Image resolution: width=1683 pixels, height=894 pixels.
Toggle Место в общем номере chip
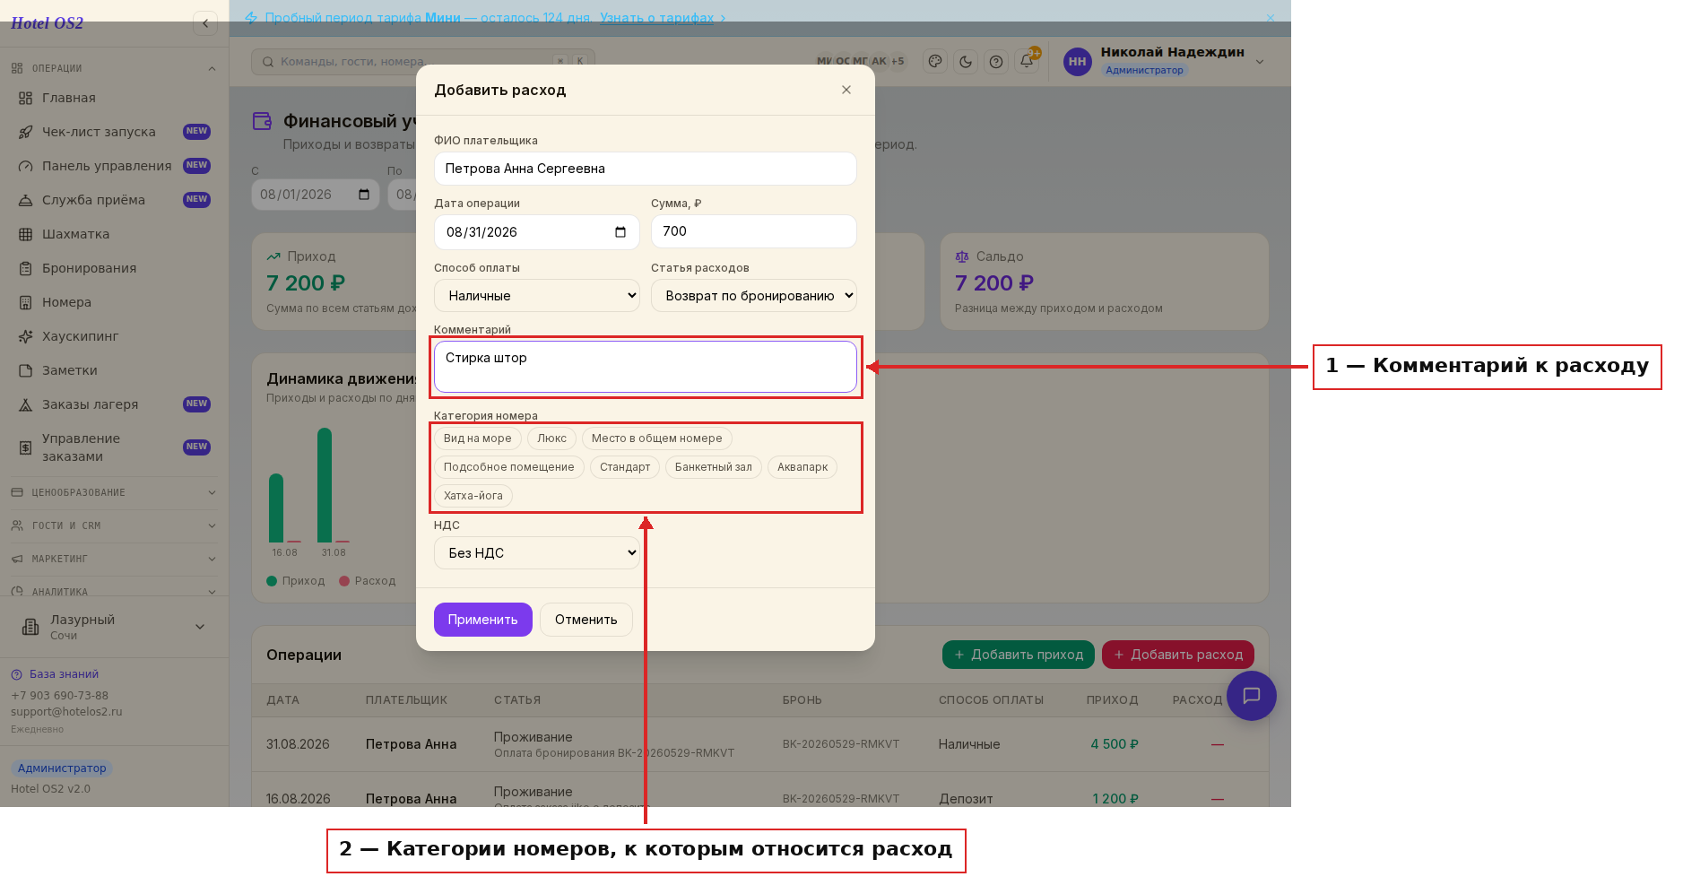click(x=657, y=438)
